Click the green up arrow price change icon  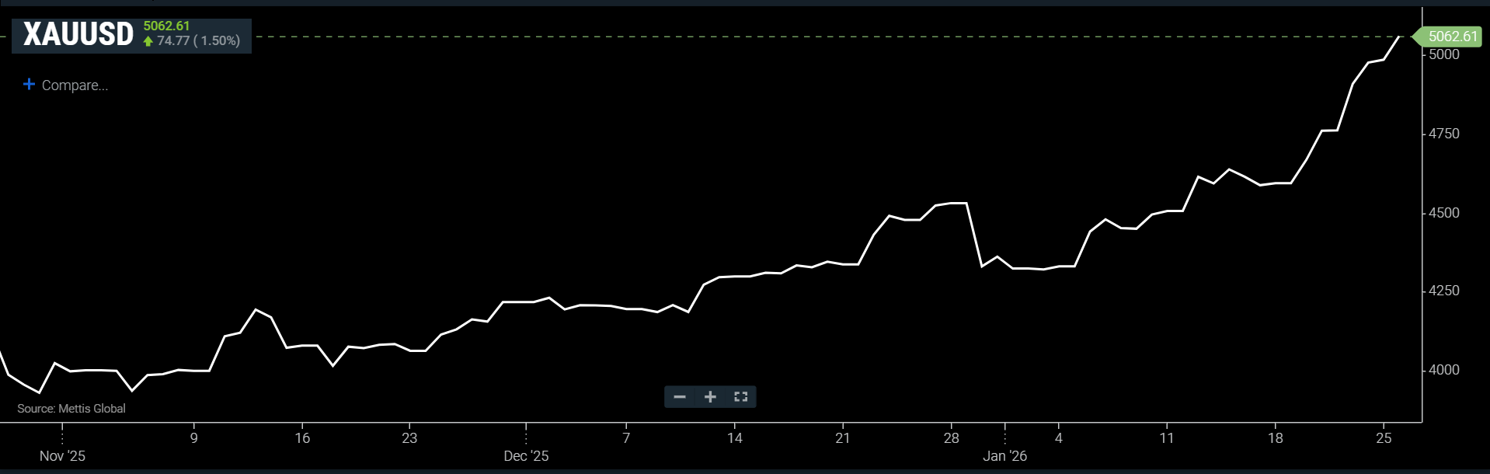pyautogui.click(x=148, y=41)
